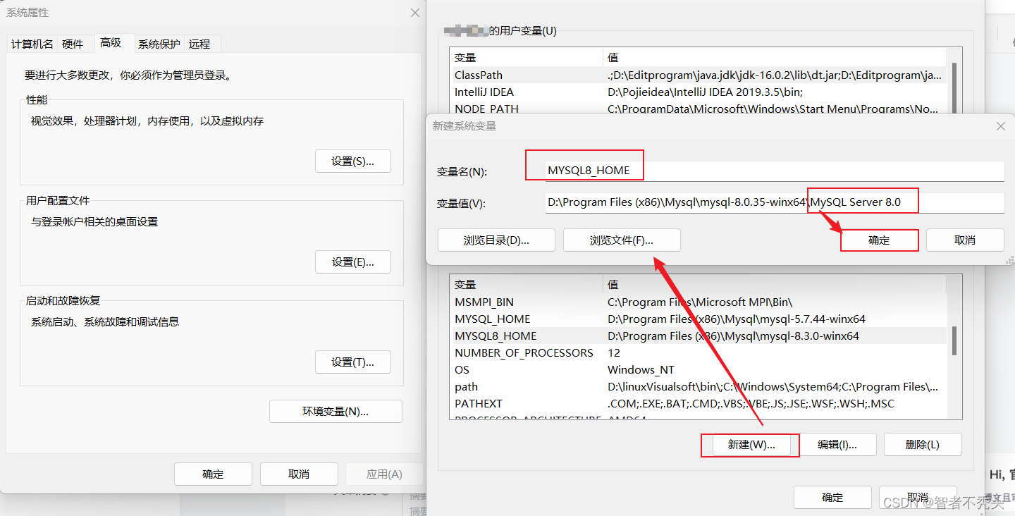Open the 系统保护 tab
1015x516 pixels.
click(x=158, y=43)
